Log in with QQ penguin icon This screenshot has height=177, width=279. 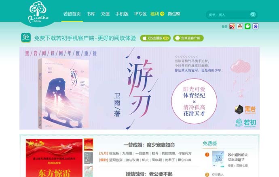point(240,26)
